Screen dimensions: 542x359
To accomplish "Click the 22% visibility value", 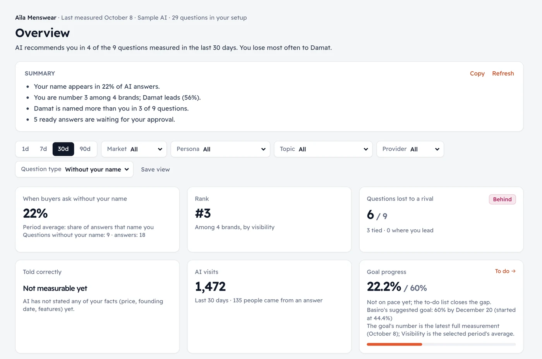I will pyautogui.click(x=35, y=213).
